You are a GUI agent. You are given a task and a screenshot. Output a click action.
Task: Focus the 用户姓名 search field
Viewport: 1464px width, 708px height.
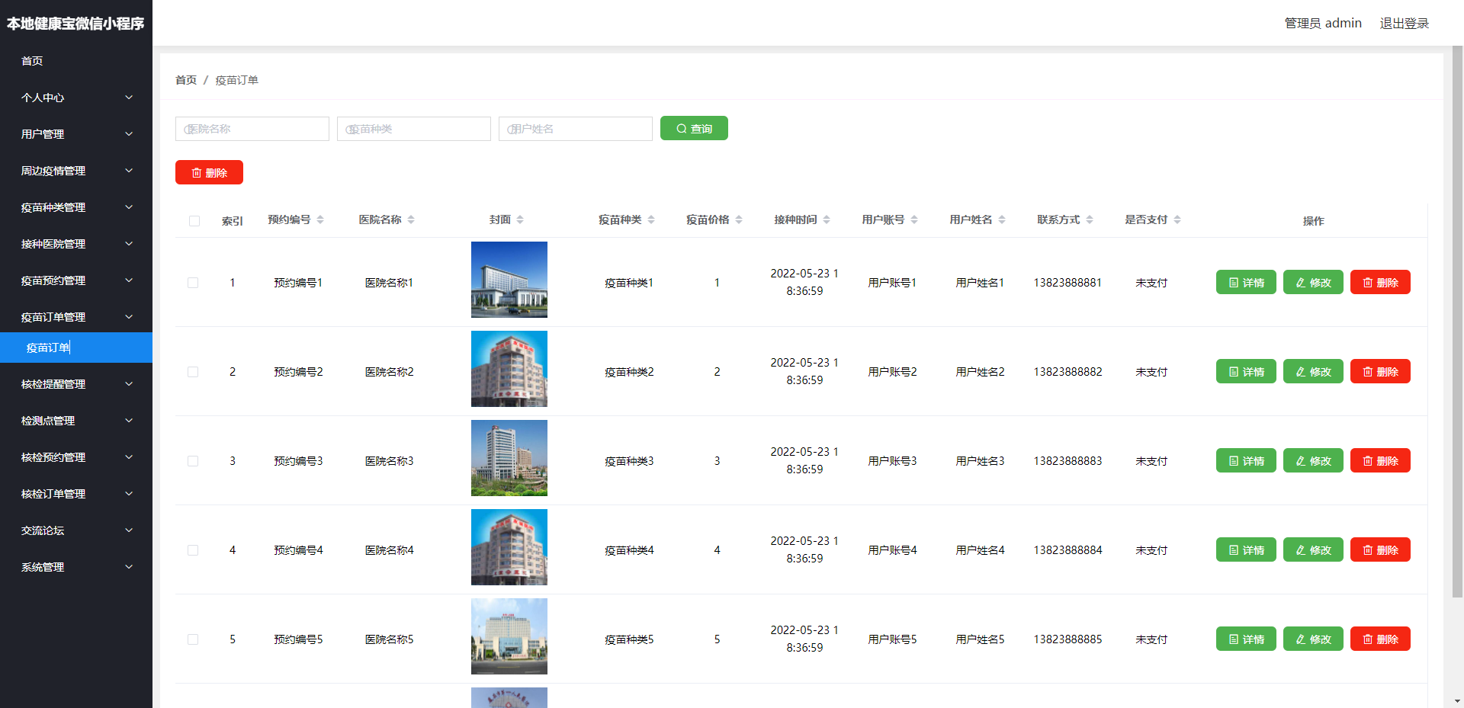[576, 129]
